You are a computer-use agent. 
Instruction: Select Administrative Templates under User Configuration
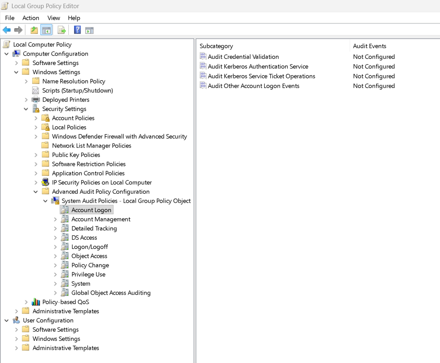[66, 348]
